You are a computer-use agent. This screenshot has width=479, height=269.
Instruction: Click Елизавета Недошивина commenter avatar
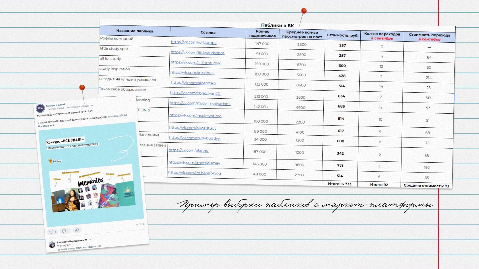coord(52,244)
